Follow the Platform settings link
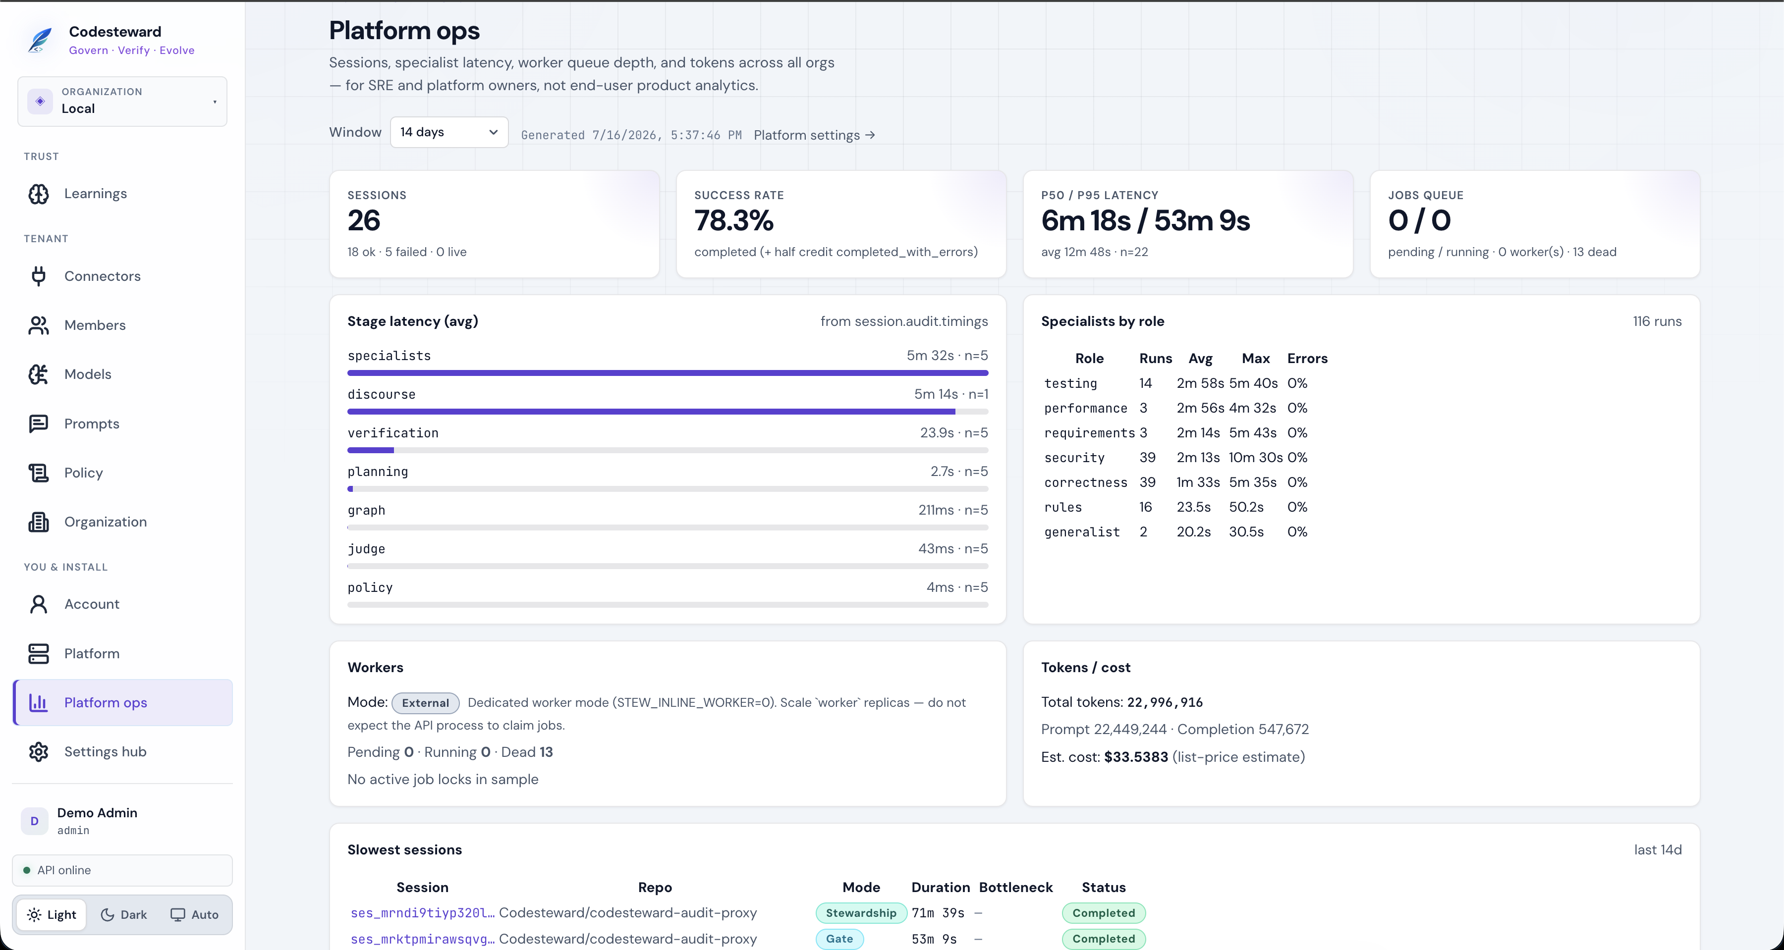Screen dimensions: 1784x950 click(814, 135)
